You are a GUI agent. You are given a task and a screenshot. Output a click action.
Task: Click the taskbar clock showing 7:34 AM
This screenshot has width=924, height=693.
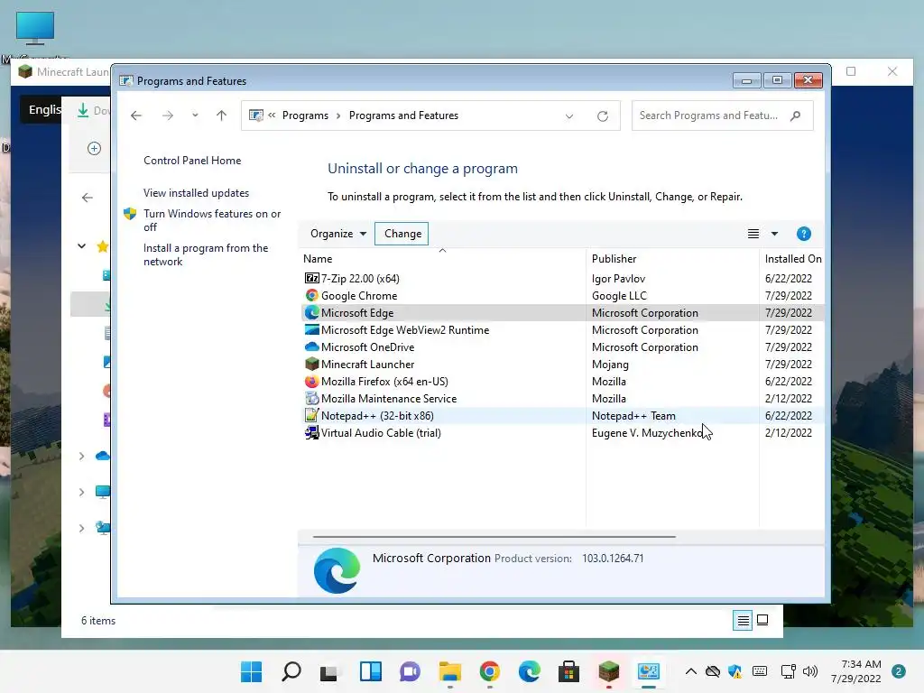pyautogui.click(x=855, y=671)
